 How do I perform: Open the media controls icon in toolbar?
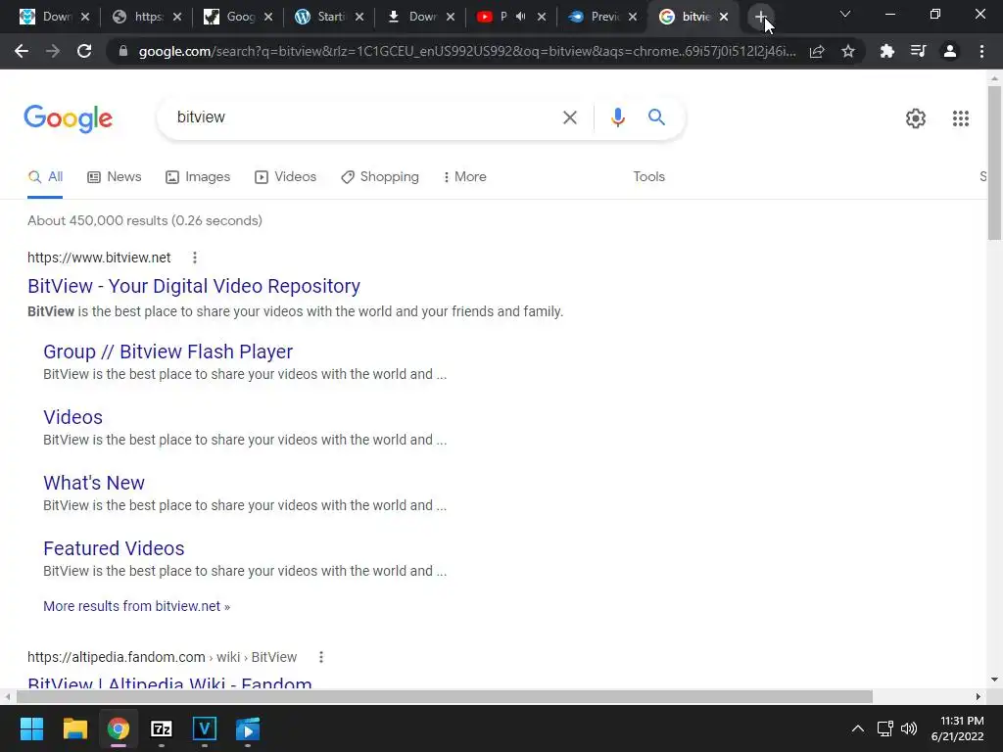[919, 51]
